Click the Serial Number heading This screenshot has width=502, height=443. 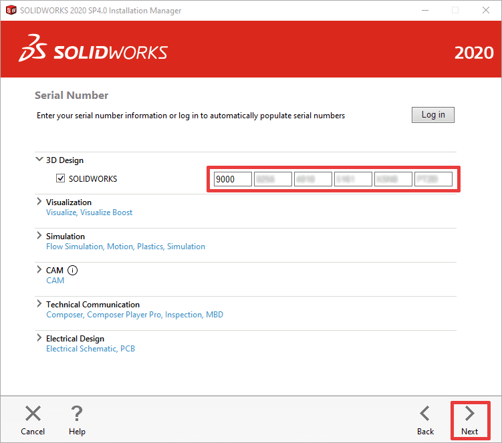pos(72,96)
